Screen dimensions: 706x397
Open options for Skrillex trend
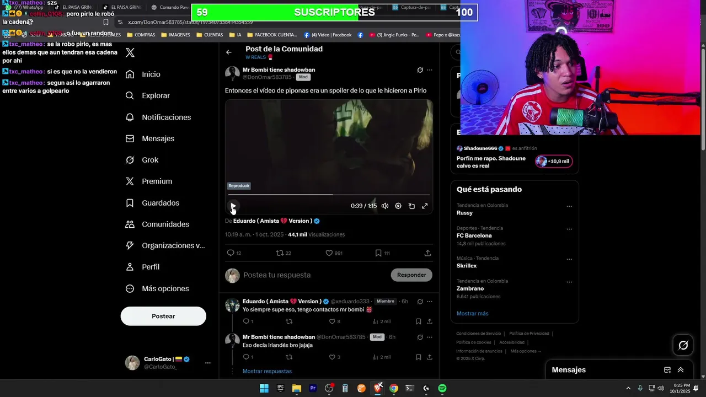(569, 260)
